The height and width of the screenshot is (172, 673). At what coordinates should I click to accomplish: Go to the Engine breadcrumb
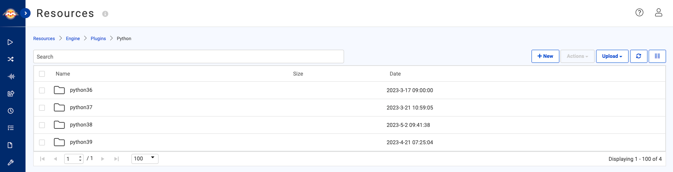(73, 39)
